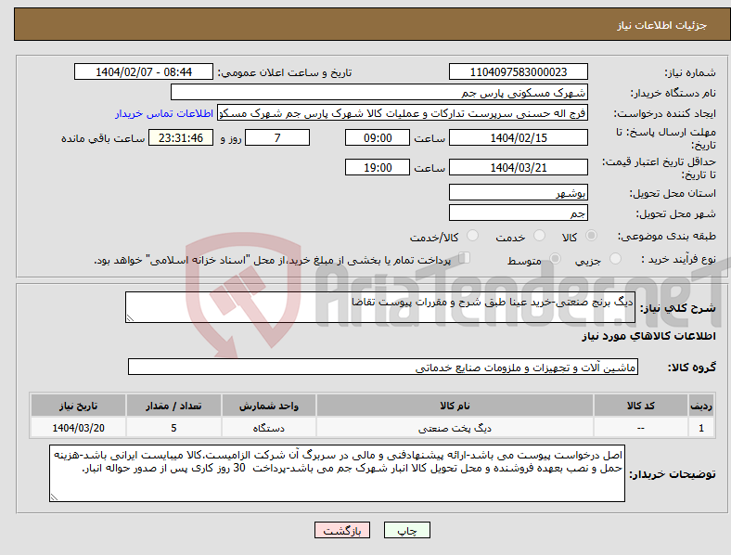Select the کالا/خدمت radio button
Viewport: 731px width, 555px height.
coord(473,236)
